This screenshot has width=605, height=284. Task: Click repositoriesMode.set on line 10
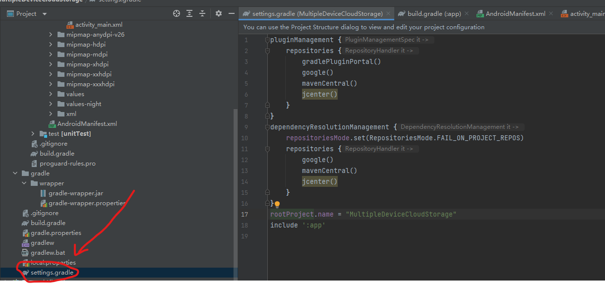pyautogui.click(x=325, y=138)
